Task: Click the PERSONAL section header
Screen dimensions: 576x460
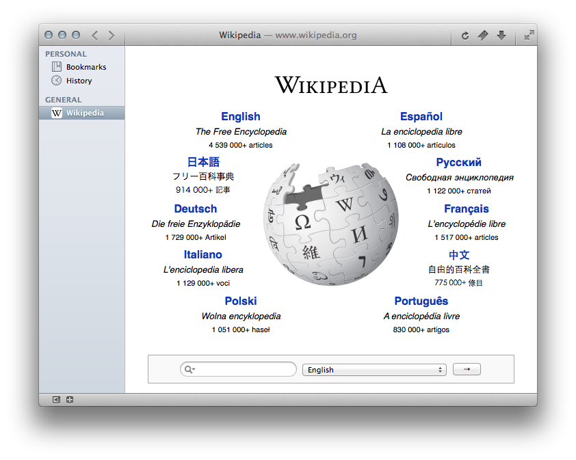Action: (66, 54)
